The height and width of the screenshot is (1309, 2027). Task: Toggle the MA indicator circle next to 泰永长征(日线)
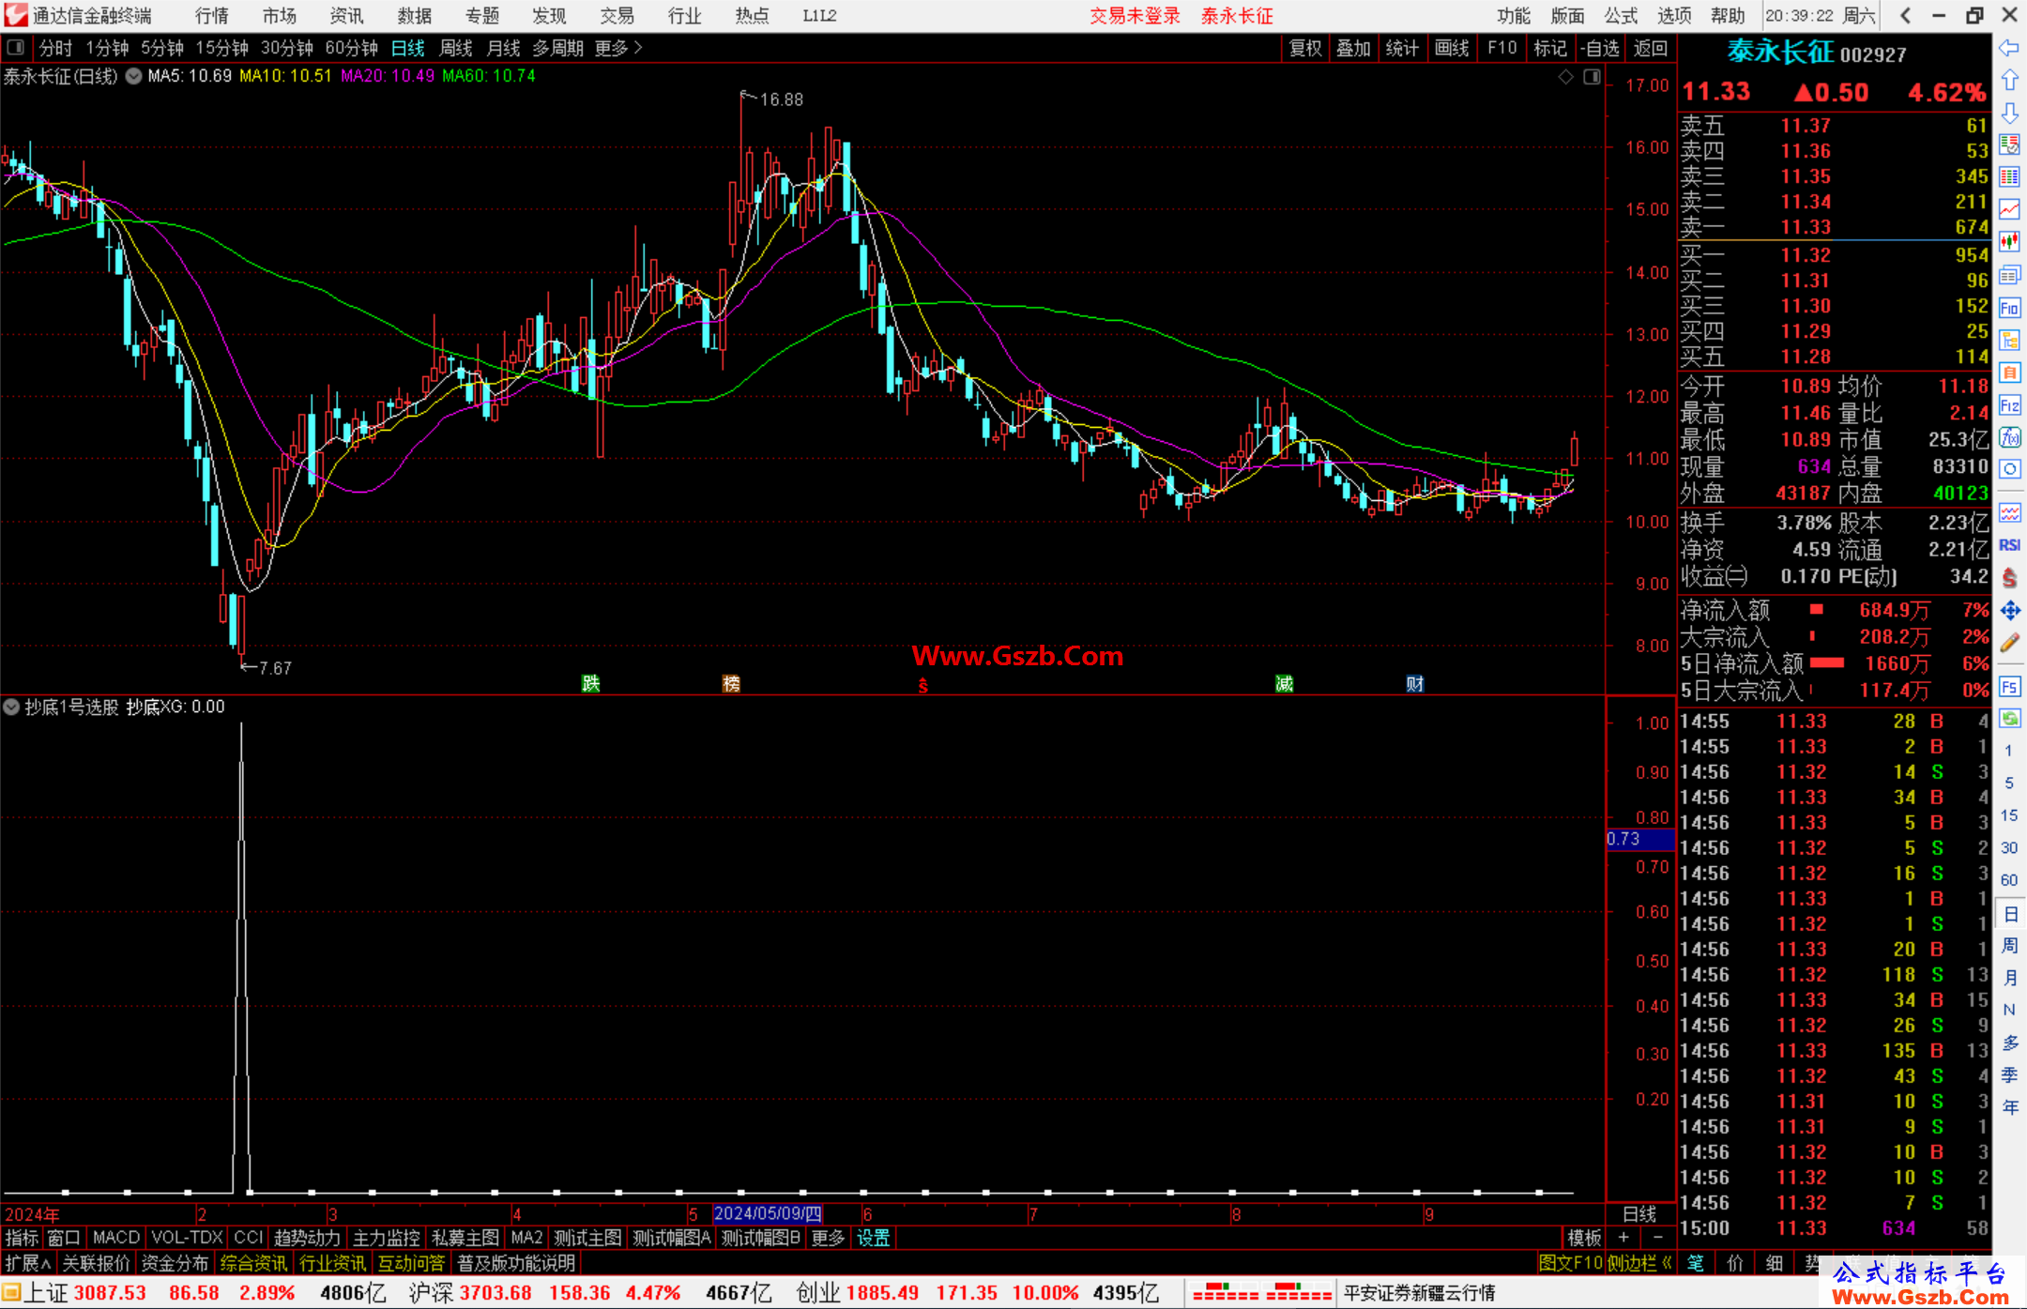[133, 76]
